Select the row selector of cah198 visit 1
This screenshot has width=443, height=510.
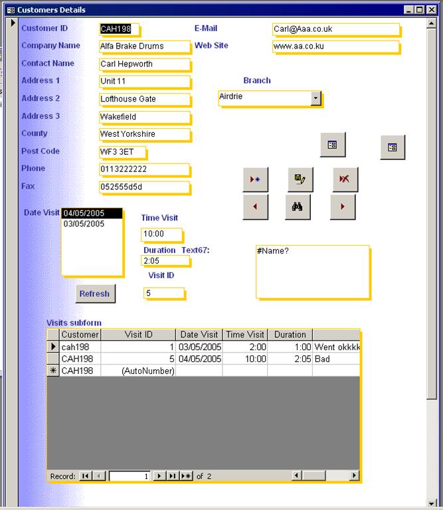coord(53,347)
